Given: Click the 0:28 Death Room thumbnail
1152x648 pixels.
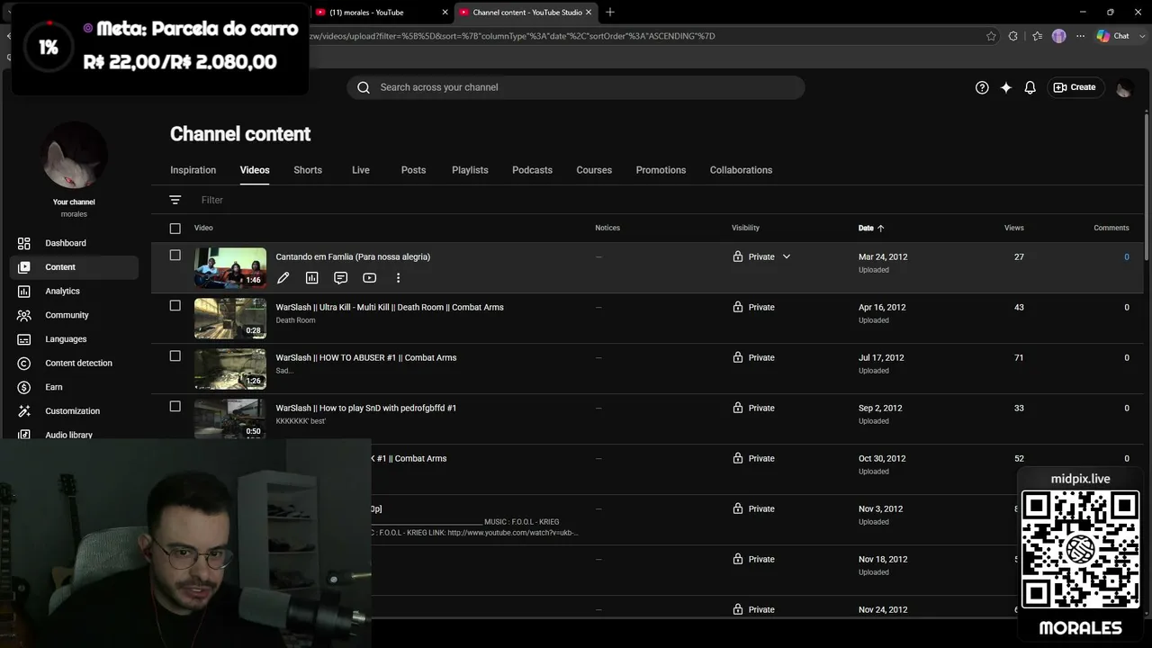Looking at the screenshot, I should [230, 319].
